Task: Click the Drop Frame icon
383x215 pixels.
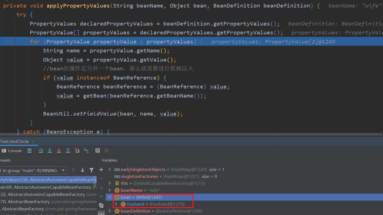Action: coord(77,150)
